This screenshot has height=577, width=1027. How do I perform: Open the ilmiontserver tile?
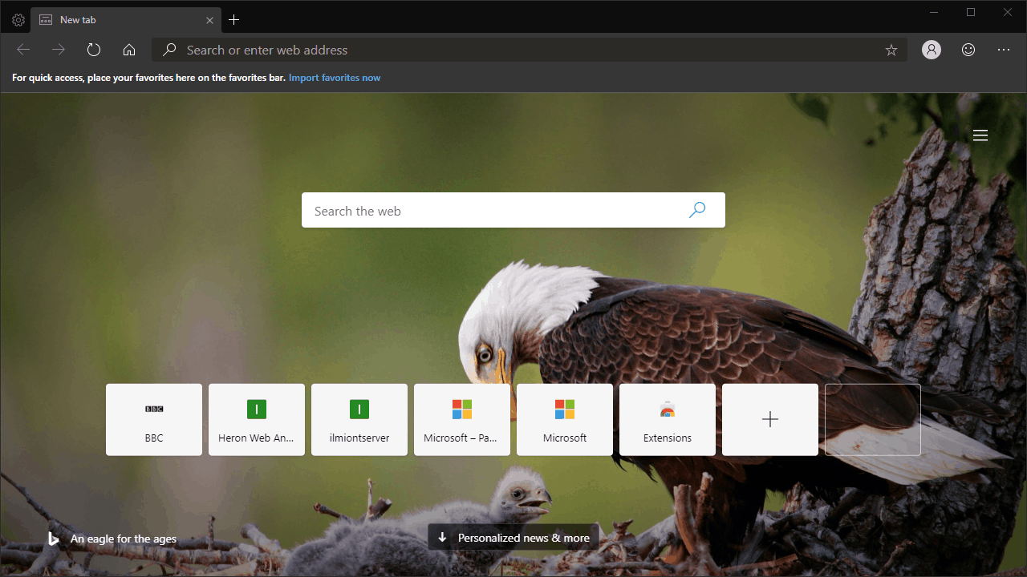[x=359, y=420]
